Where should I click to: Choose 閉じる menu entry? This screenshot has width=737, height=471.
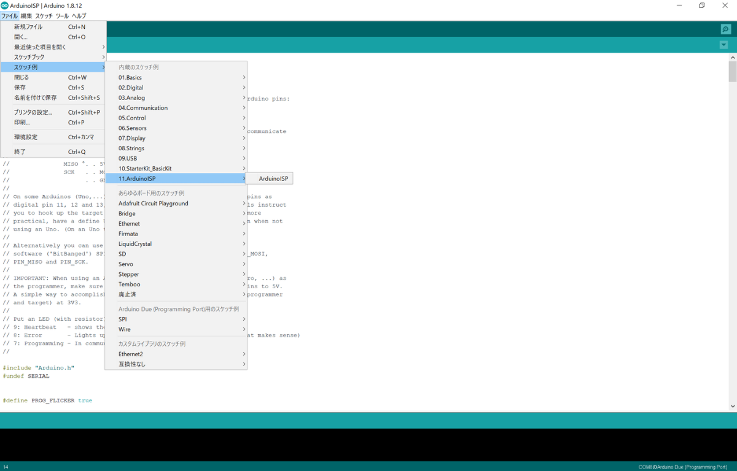[x=53, y=77]
